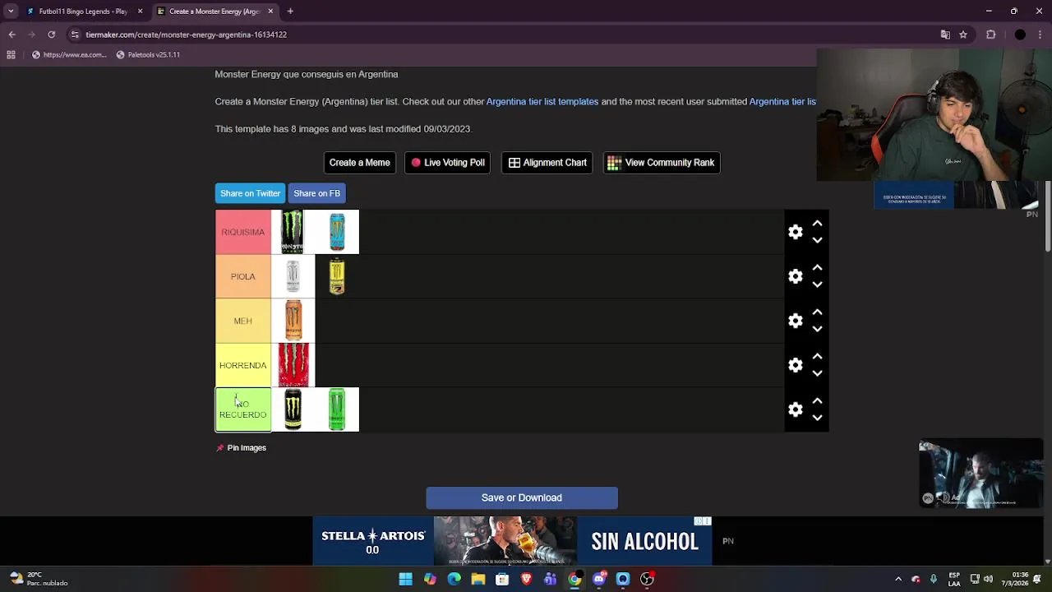Open settings gear for PIOLA row

pos(795,276)
